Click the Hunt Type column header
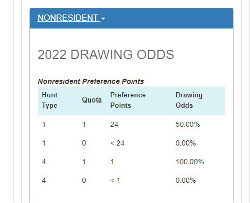This screenshot has width=250, height=203. pos(50,100)
